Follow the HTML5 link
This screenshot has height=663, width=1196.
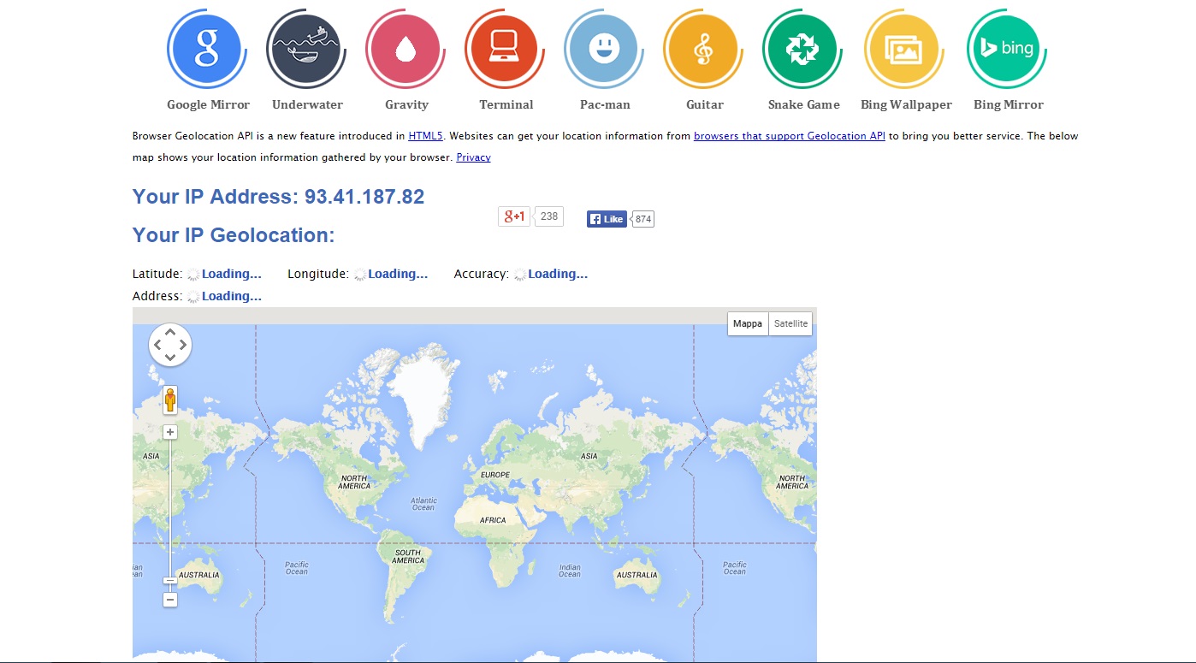pos(425,136)
